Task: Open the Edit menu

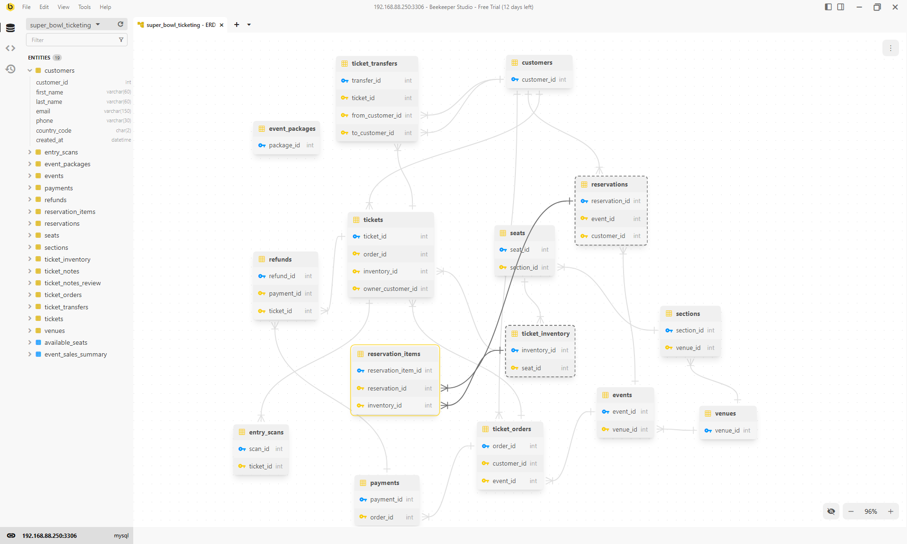Action: pyautogui.click(x=44, y=7)
